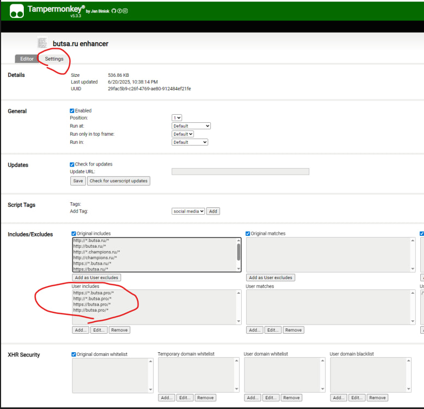Click inside the User matches list box

pos(331,307)
